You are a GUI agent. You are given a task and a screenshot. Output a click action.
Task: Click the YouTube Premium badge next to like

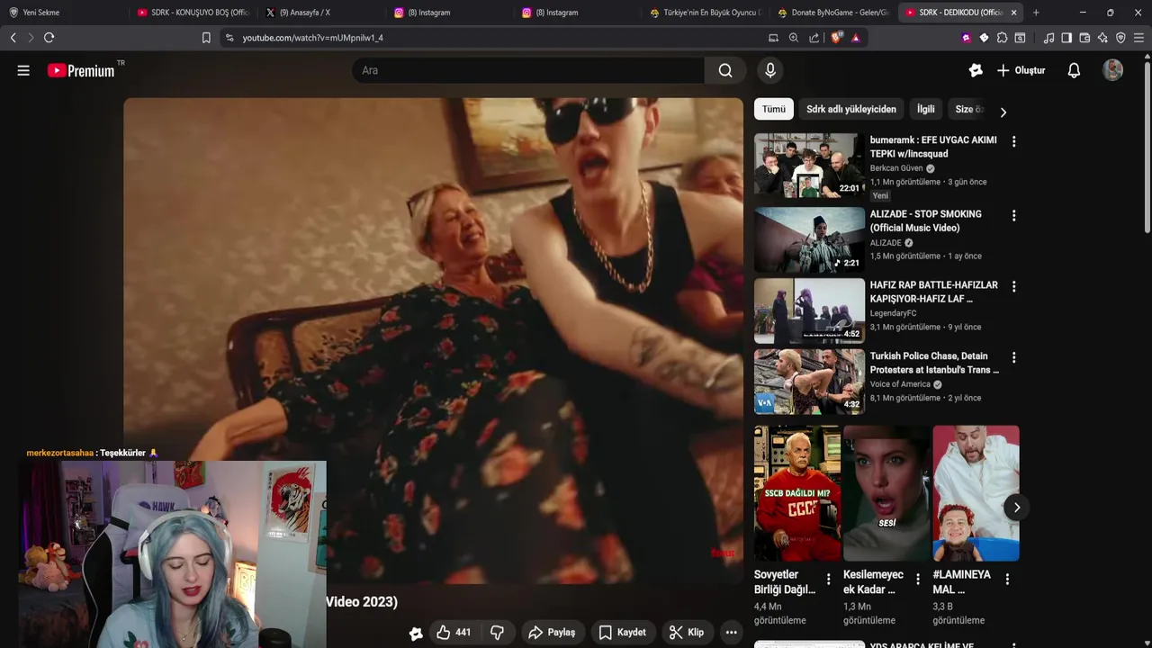(416, 634)
